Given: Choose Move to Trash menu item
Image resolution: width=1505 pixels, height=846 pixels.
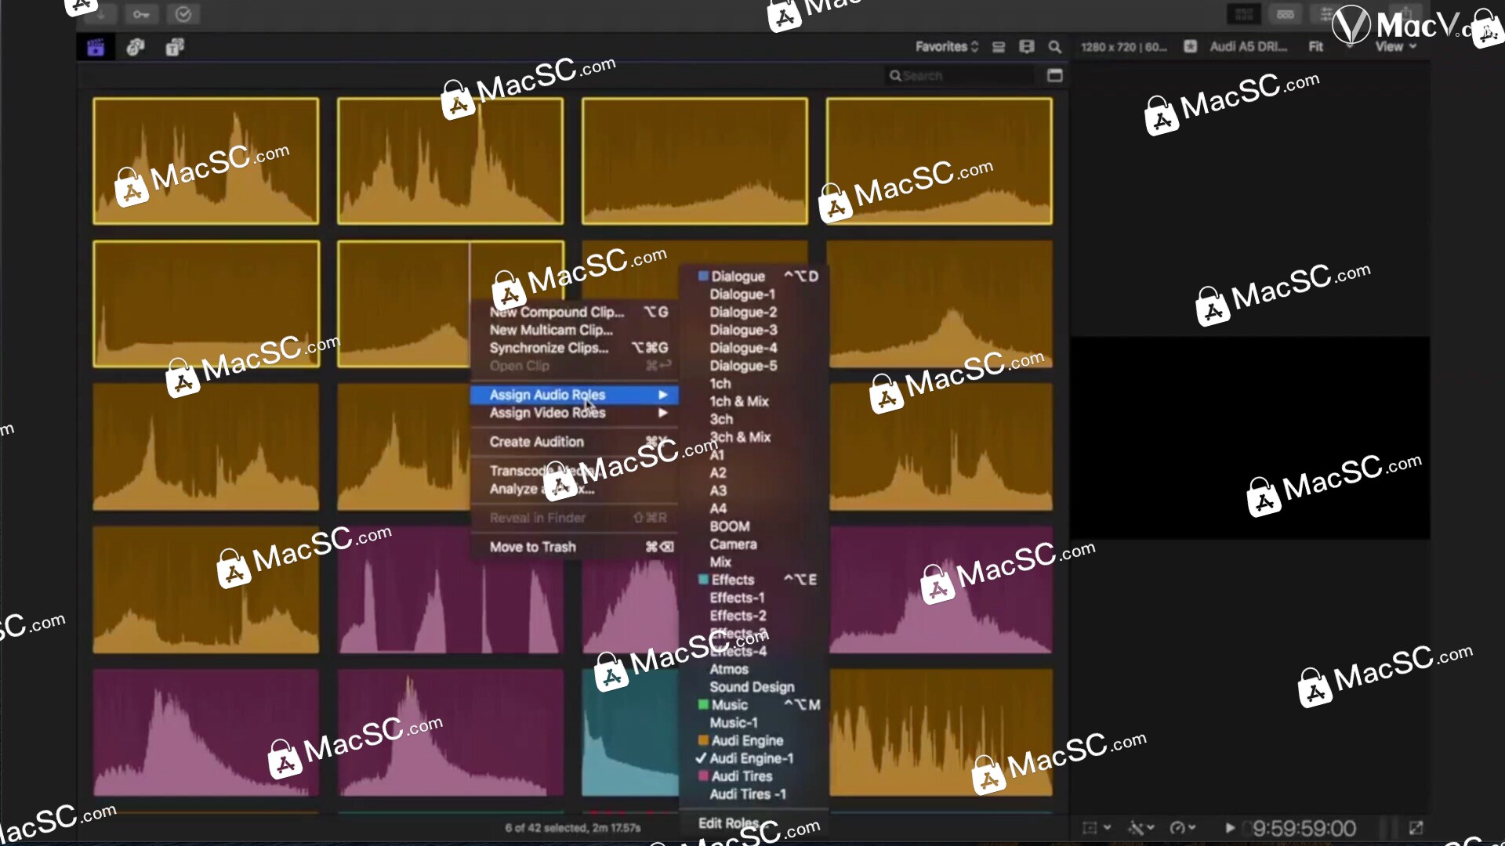Looking at the screenshot, I should point(533,547).
